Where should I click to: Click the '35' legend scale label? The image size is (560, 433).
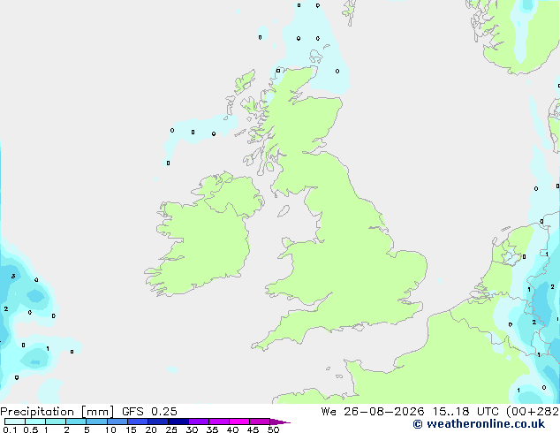click(x=212, y=429)
